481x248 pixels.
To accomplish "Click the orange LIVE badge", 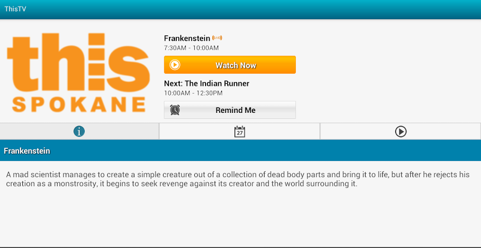I will [x=217, y=38].
